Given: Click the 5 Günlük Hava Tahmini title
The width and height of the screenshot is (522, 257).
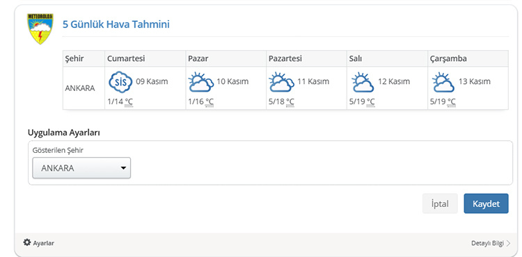Looking at the screenshot, I should (x=116, y=24).
